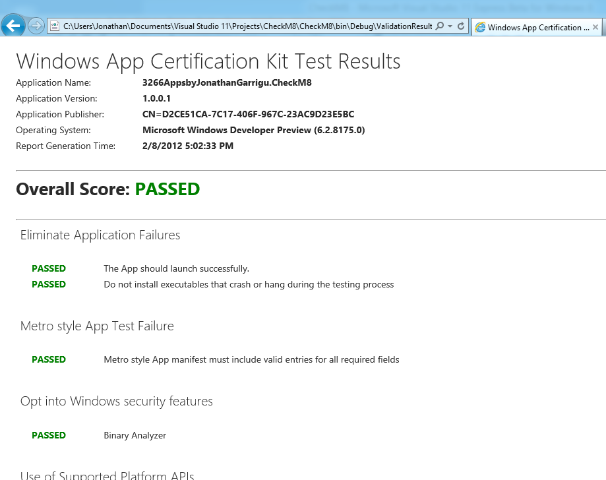Click the page icon in address bar
Image resolution: width=606 pixels, height=480 pixels.
[x=55, y=26]
